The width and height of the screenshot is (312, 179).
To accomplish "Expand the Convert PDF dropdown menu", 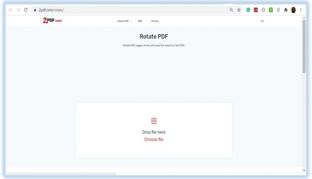I will pyautogui.click(x=124, y=21).
